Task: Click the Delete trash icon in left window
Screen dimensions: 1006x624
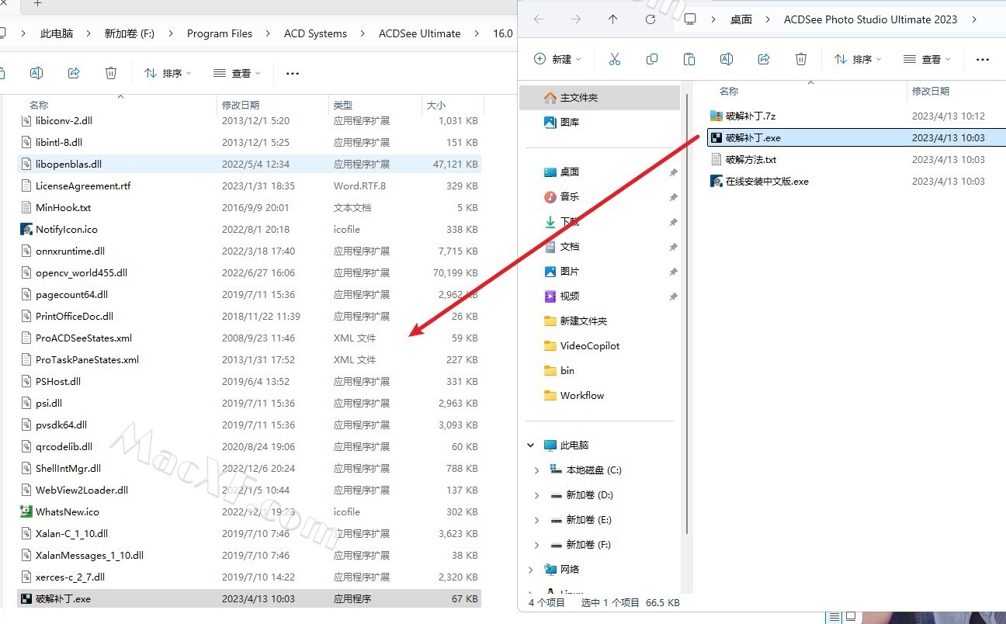Action: pyautogui.click(x=111, y=73)
